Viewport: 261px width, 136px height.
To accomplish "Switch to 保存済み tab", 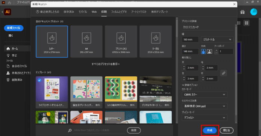I will pyautogui.click(x=69, y=12).
